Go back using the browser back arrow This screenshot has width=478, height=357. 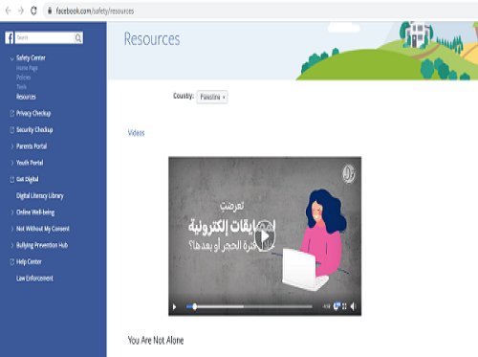point(8,11)
